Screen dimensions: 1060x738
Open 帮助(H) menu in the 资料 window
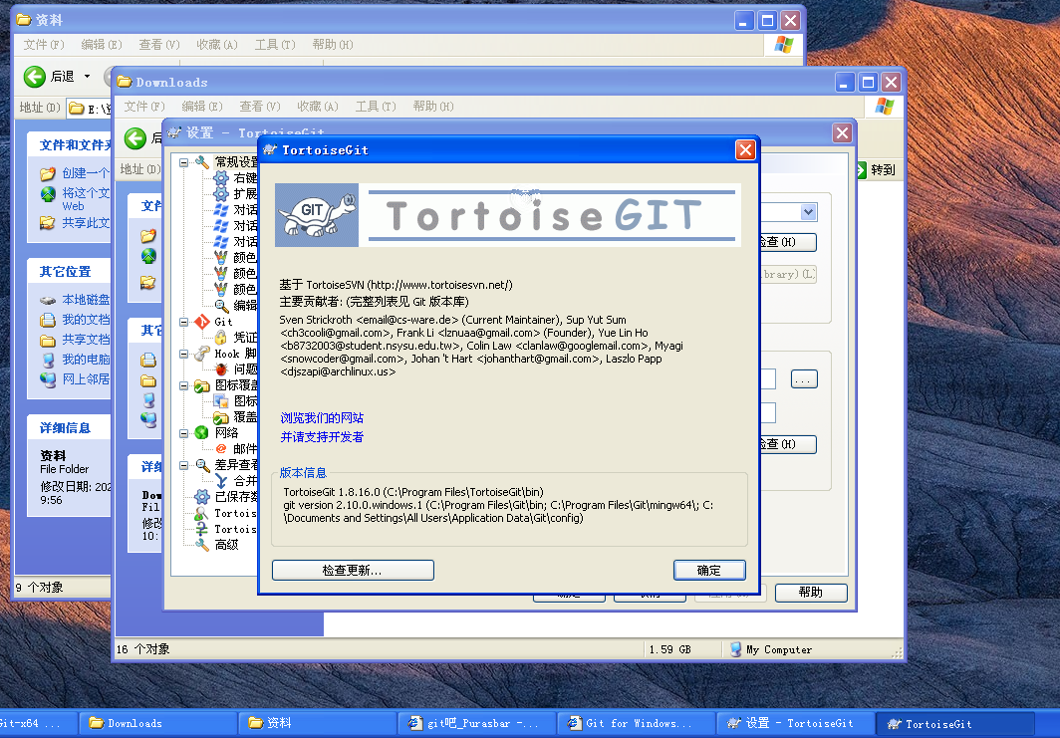tap(333, 45)
